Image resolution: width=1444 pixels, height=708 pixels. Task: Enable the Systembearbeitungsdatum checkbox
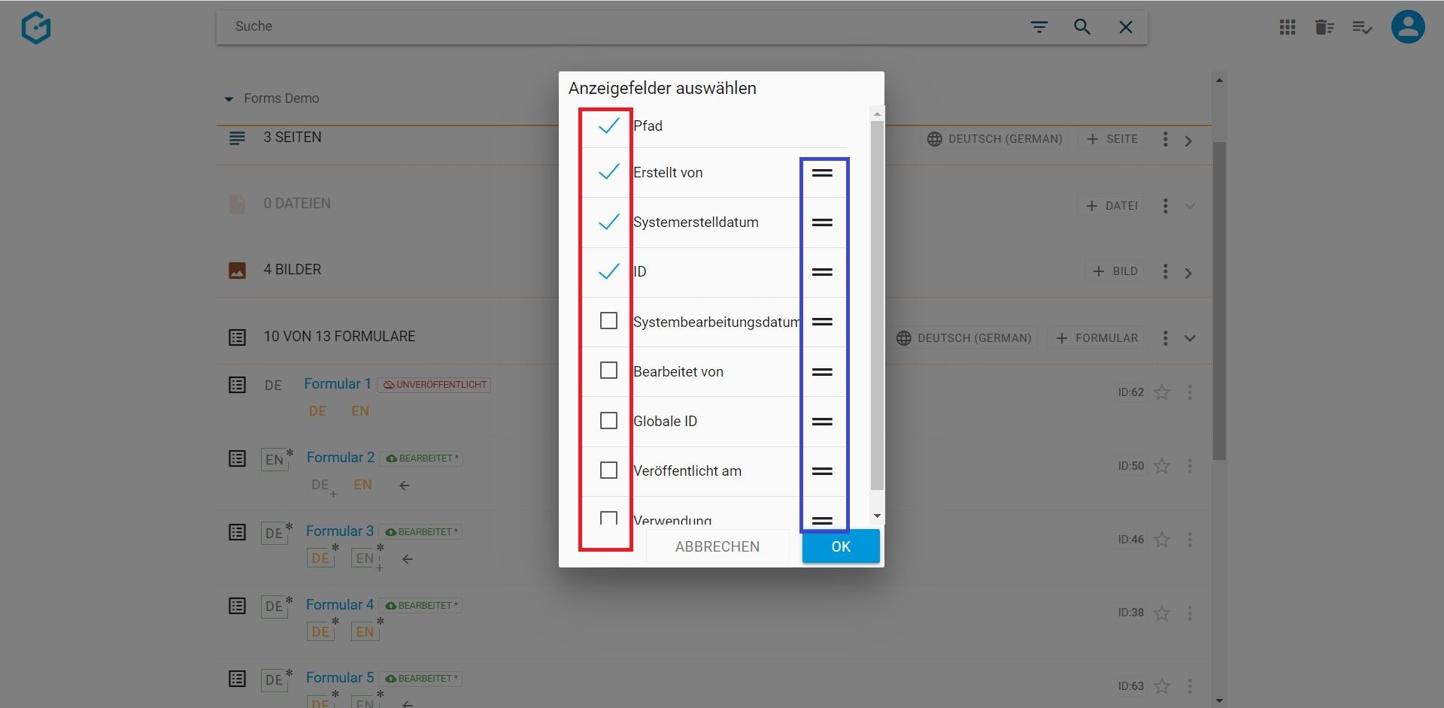608,321
